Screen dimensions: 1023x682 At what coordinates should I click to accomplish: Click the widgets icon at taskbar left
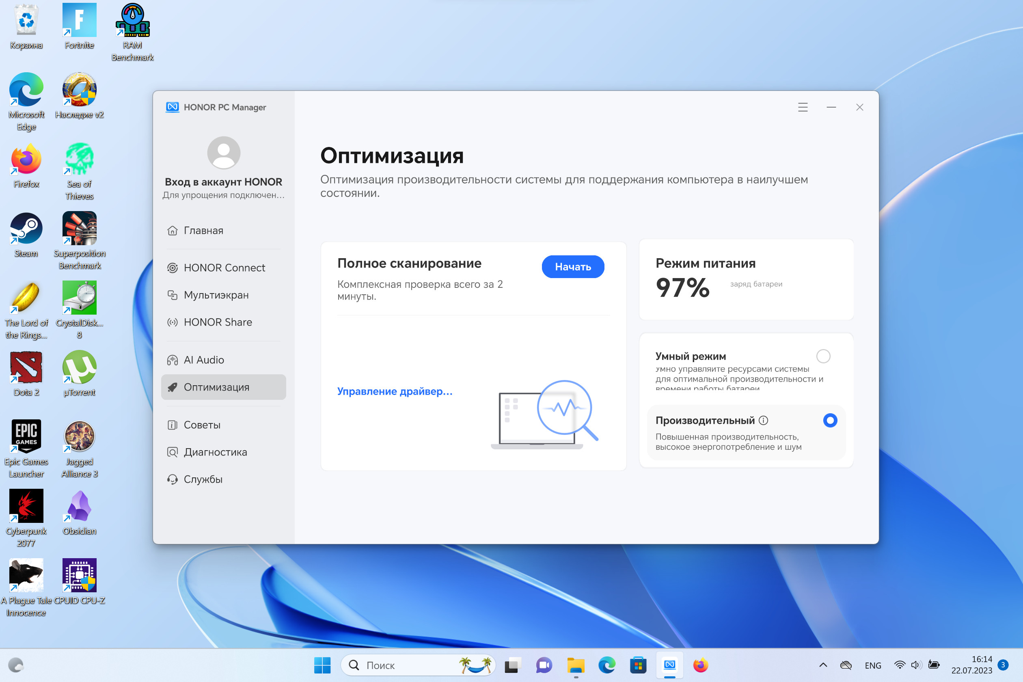click(x=16, y=665)
